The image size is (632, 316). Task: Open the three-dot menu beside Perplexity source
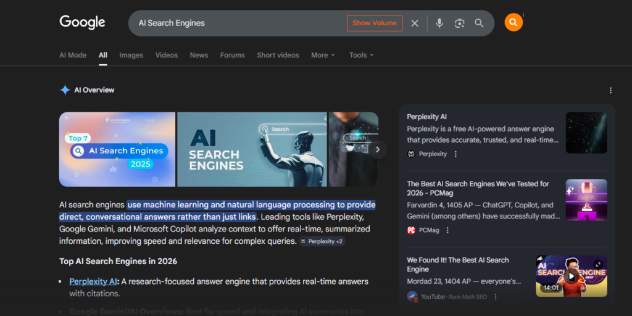[455, 154]
